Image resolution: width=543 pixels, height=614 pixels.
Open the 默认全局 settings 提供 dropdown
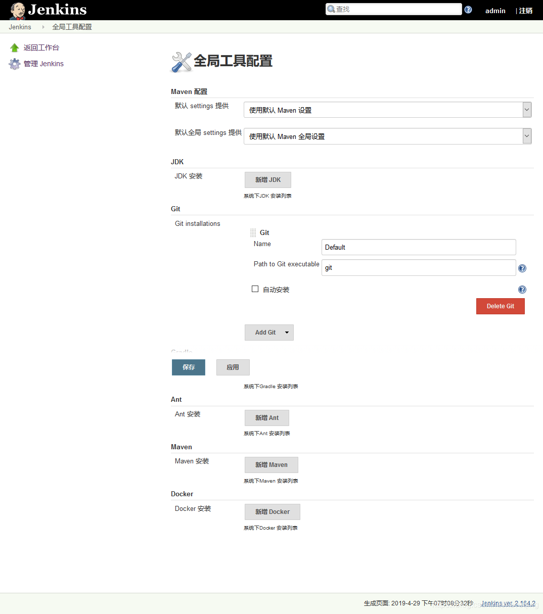coord(387,136)
